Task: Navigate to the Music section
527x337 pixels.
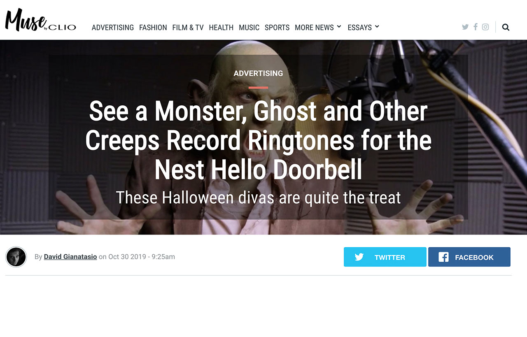Action: (249, 28)
